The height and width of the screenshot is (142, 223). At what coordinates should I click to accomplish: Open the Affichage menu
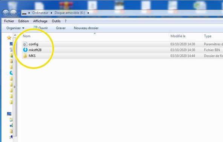pos(40,21)
